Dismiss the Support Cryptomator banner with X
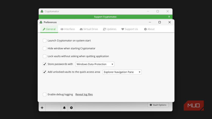 (x=169, y=17)
